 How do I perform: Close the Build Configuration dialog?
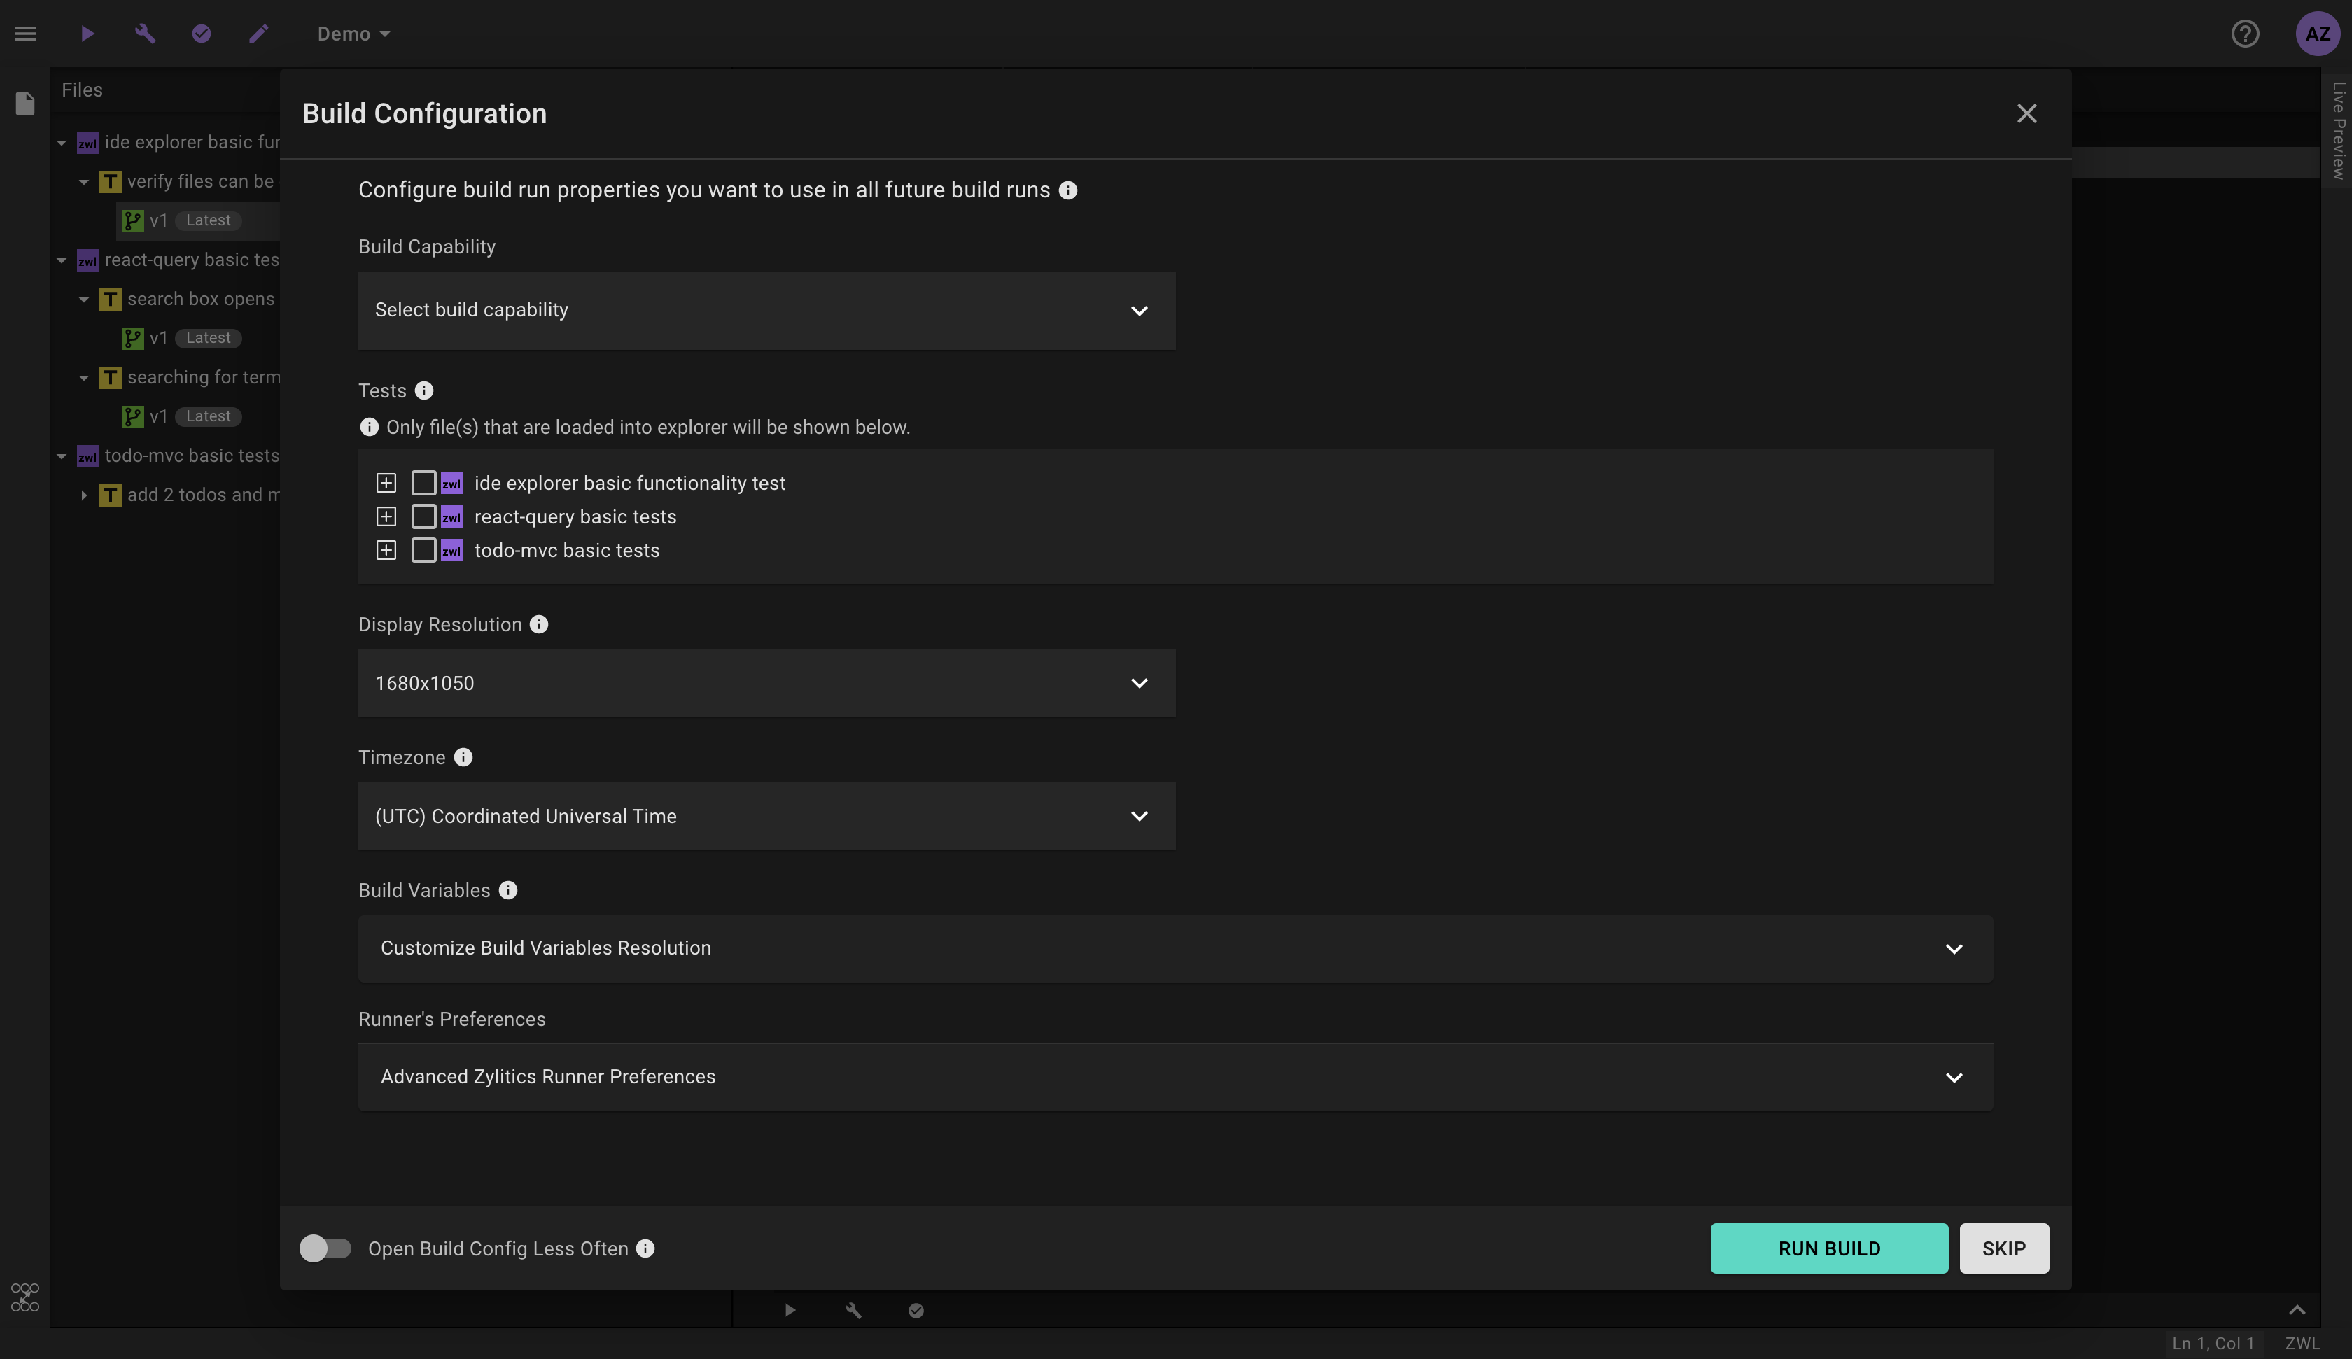click(x=2025, y=114)
